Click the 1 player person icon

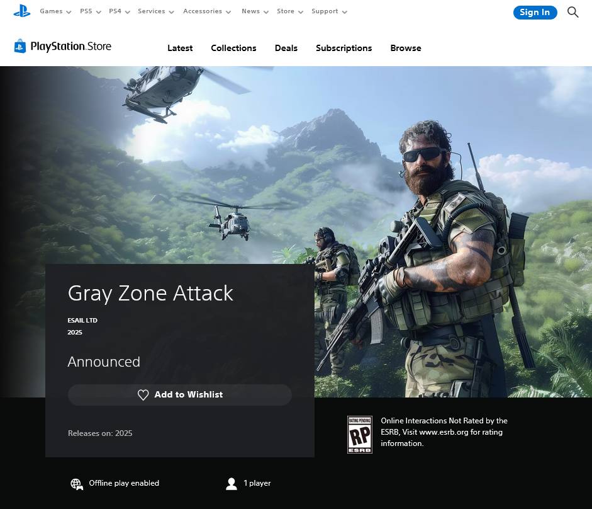232,484
